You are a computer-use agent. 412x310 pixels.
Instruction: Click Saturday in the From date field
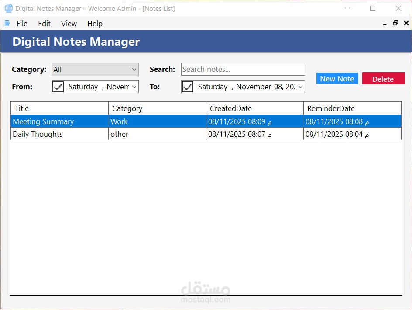(83, 87)
